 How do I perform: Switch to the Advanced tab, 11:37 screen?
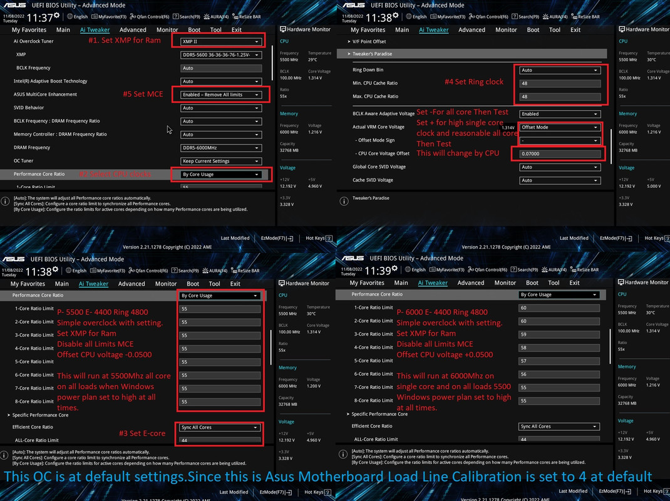[133, 29]
